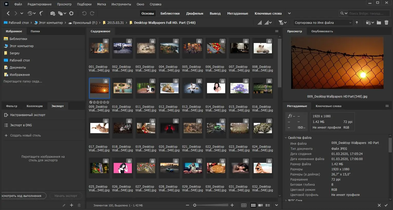Open in Camera Raw aperture icon
This screenshot has width=393, height=210.
[71, 13]
